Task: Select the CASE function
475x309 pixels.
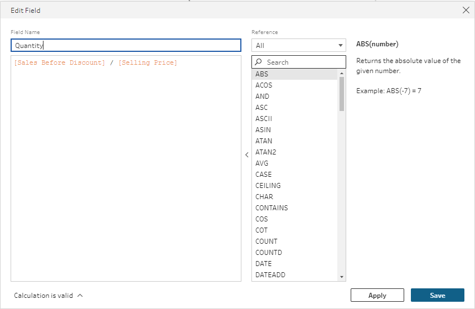Action: (264, 175)
